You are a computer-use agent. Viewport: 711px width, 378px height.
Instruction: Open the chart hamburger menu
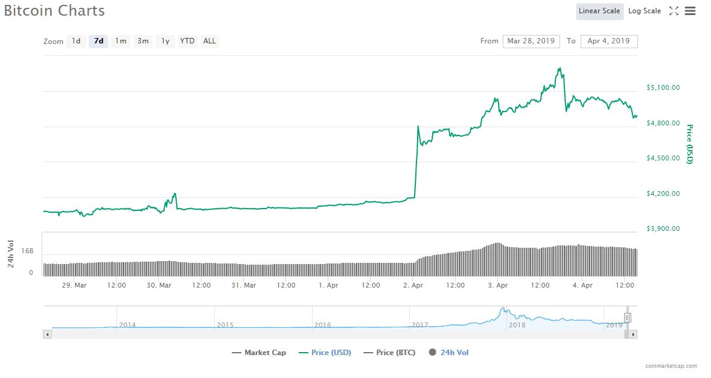(x=690, y=11)
